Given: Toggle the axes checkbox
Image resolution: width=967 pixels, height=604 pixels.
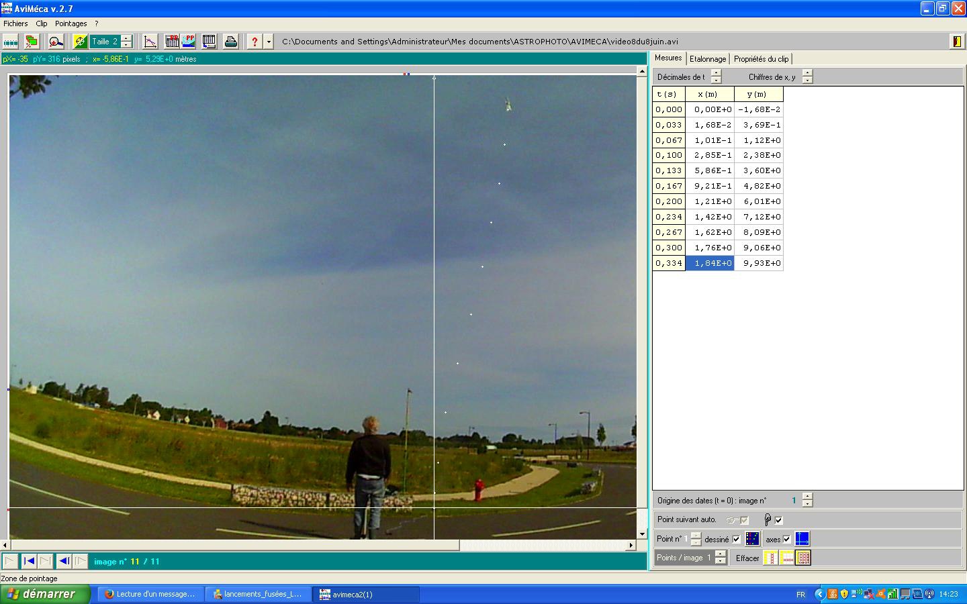Looking at the screenshot, I should point(787,540).
